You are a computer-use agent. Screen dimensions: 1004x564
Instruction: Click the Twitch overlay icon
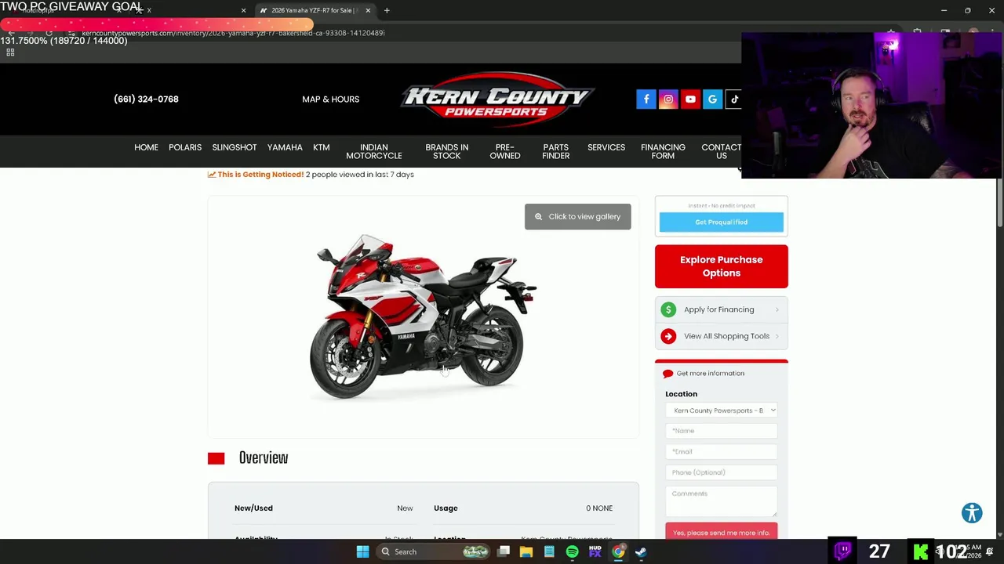(843, 551)
